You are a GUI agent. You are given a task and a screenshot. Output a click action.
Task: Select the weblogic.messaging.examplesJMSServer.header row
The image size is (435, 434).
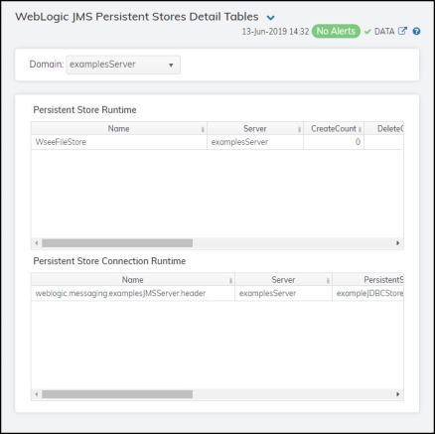pos(217,293)
